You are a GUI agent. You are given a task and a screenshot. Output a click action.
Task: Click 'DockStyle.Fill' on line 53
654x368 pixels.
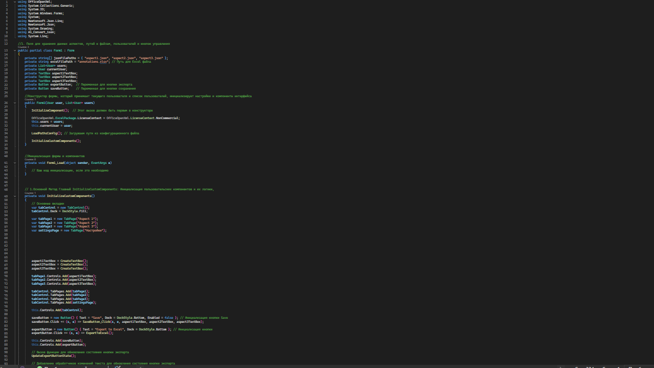pyautogui.click(x=74, y=211)
